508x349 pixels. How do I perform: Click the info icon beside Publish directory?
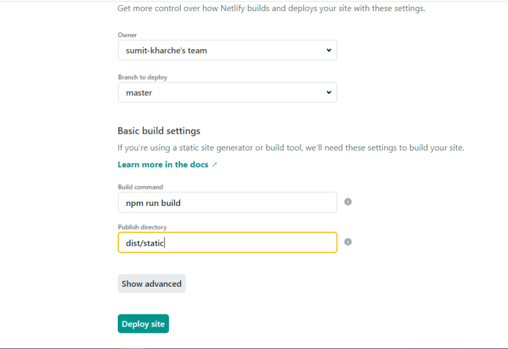348,242
